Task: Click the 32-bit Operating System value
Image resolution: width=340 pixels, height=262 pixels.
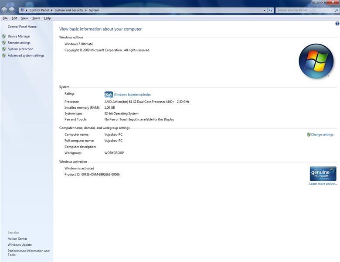Action: pyautogui.click(x=122, y=114)
